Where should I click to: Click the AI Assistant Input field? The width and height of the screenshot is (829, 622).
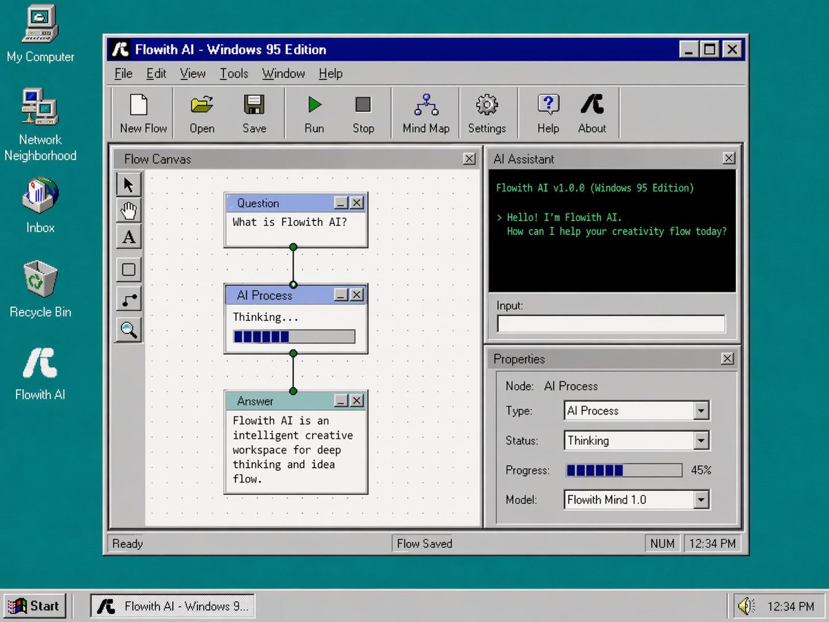pos(611,323)
